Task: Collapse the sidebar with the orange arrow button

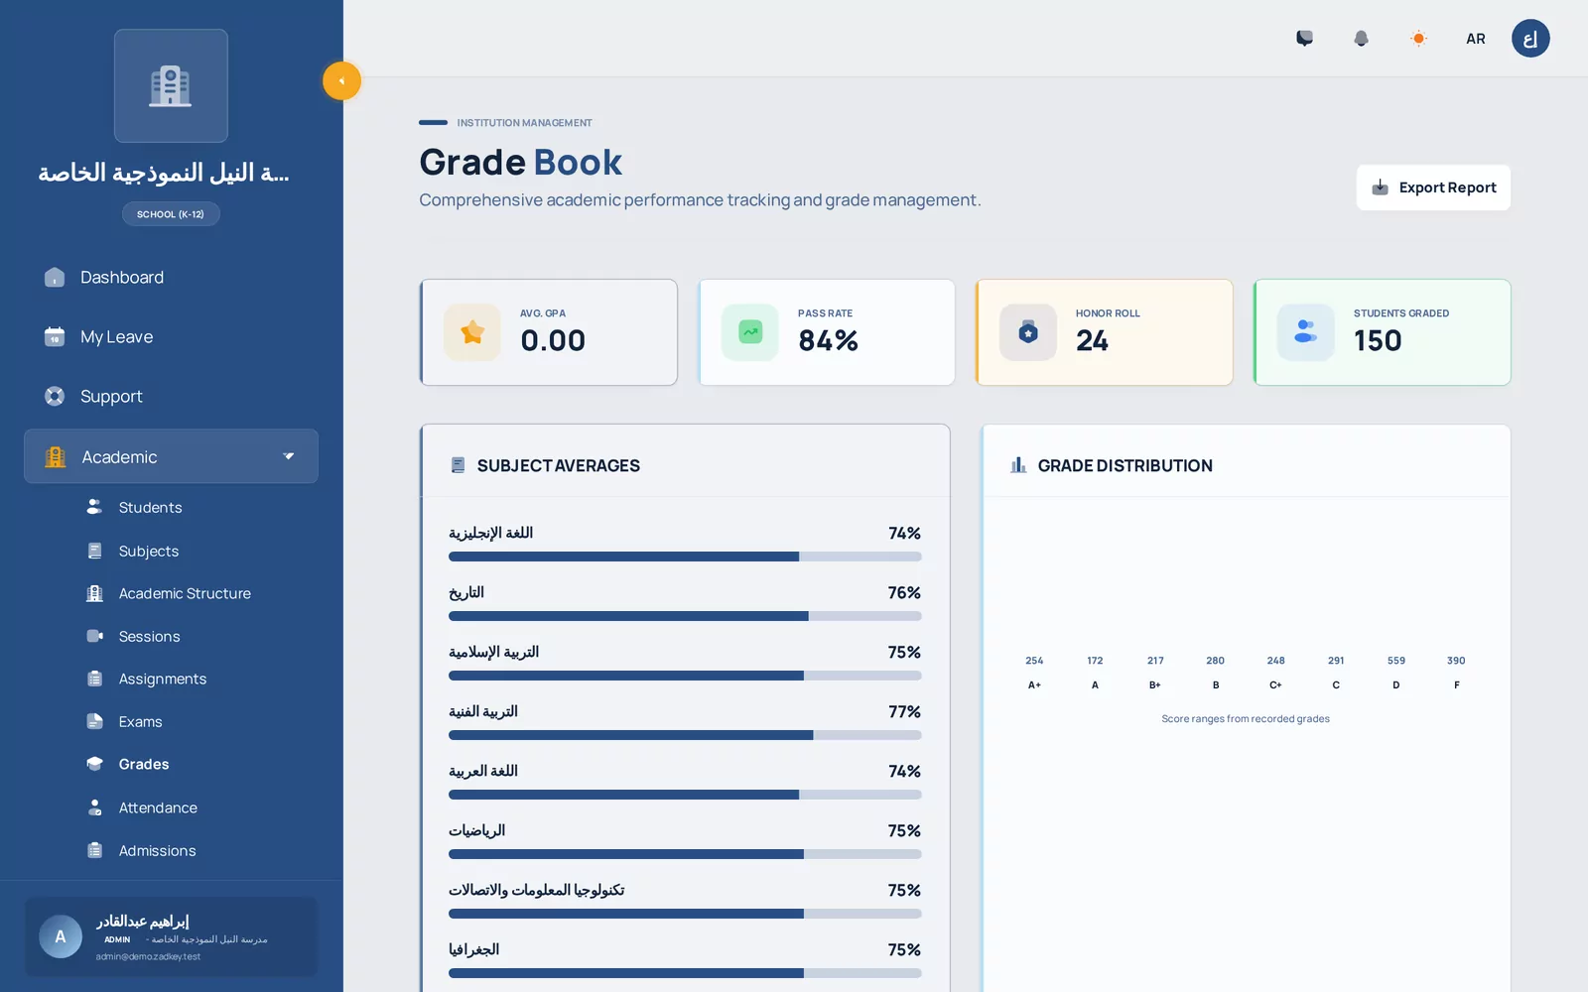Action: [x=341, y=81]
